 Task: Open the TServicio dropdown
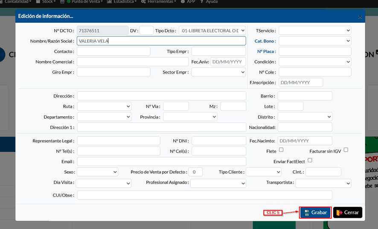click(315, 30)
